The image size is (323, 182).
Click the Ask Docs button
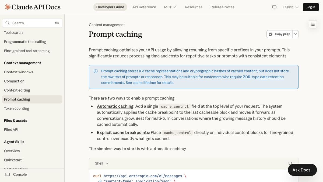pos(302,170)
